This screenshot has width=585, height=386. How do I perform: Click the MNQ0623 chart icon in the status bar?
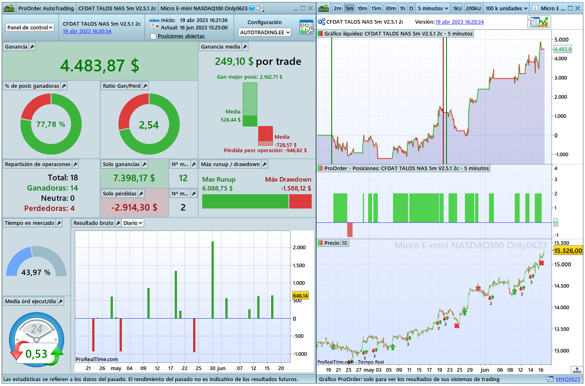pos(550,379)
